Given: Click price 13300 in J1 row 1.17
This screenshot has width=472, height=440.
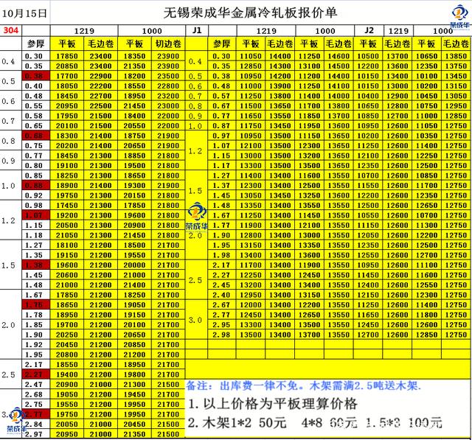Looking at the screenshot, I should click(251, 165).
